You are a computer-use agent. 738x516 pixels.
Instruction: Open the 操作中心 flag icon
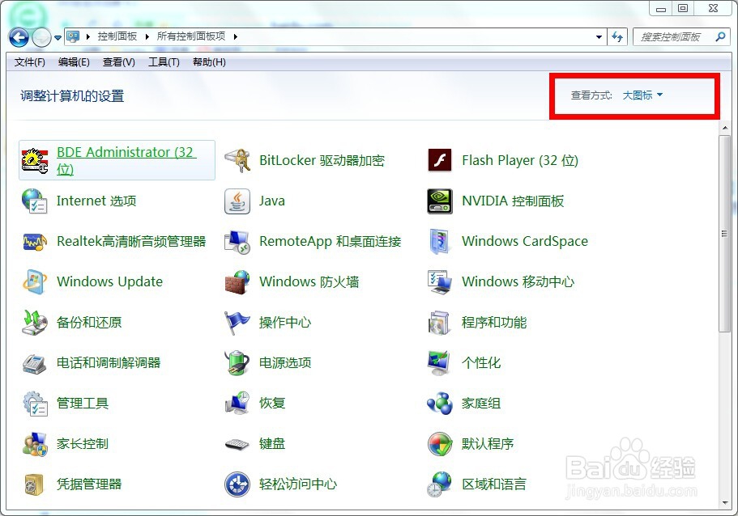[237, 323]
